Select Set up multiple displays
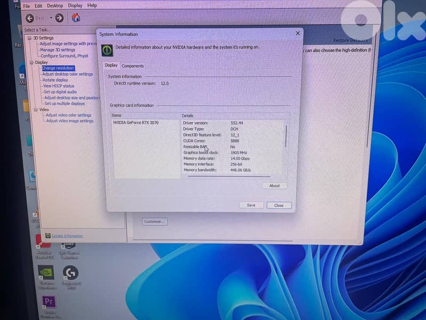The width and height of the screenshot is (426, 320). (64, 103)
